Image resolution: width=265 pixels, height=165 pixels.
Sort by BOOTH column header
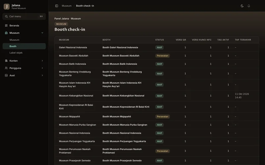pos(106,40)
